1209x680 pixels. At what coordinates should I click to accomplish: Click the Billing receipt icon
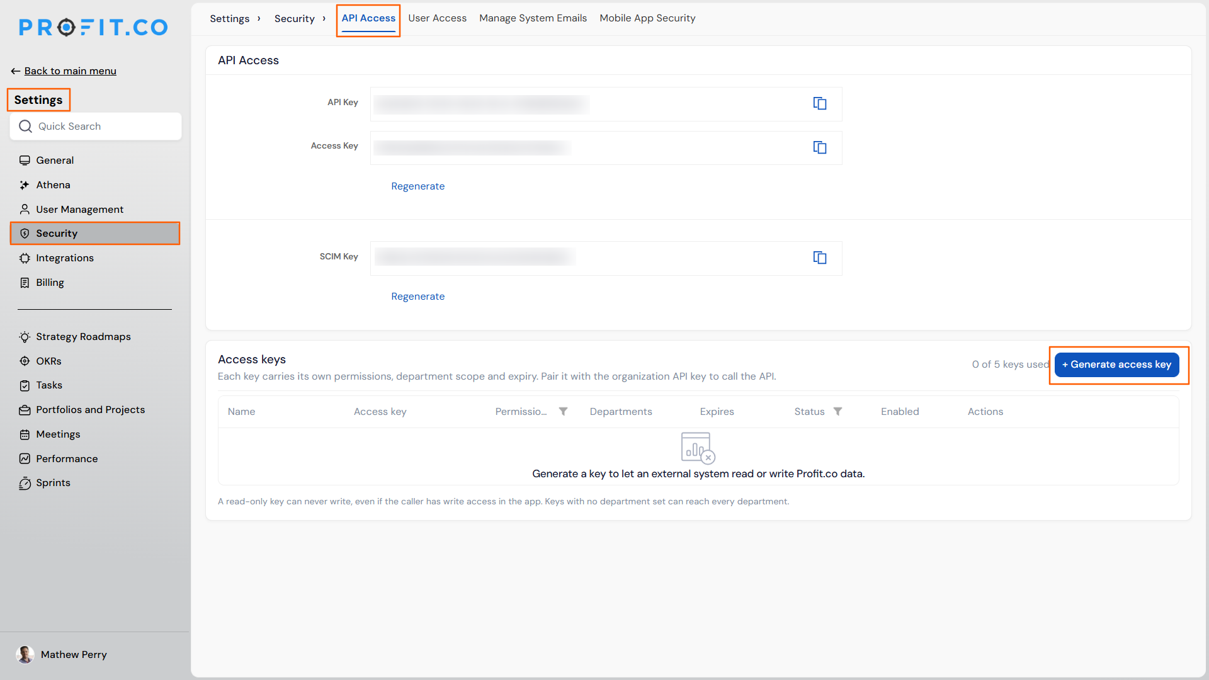[x=25, y=283]
